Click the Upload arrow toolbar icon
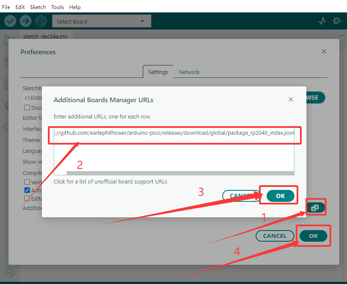The height and width of the screenshot is (284, 347). pos(26,21)
